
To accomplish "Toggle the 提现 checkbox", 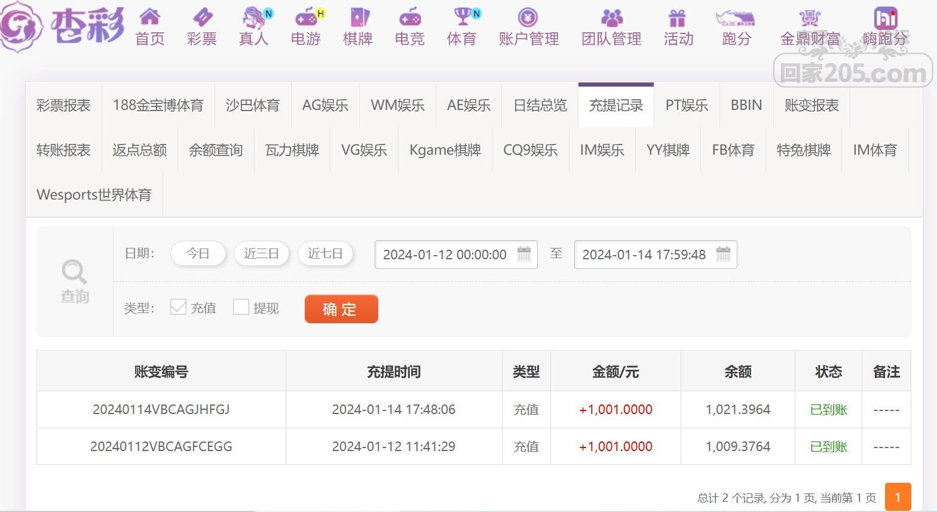I will click(x=241, y=307).
